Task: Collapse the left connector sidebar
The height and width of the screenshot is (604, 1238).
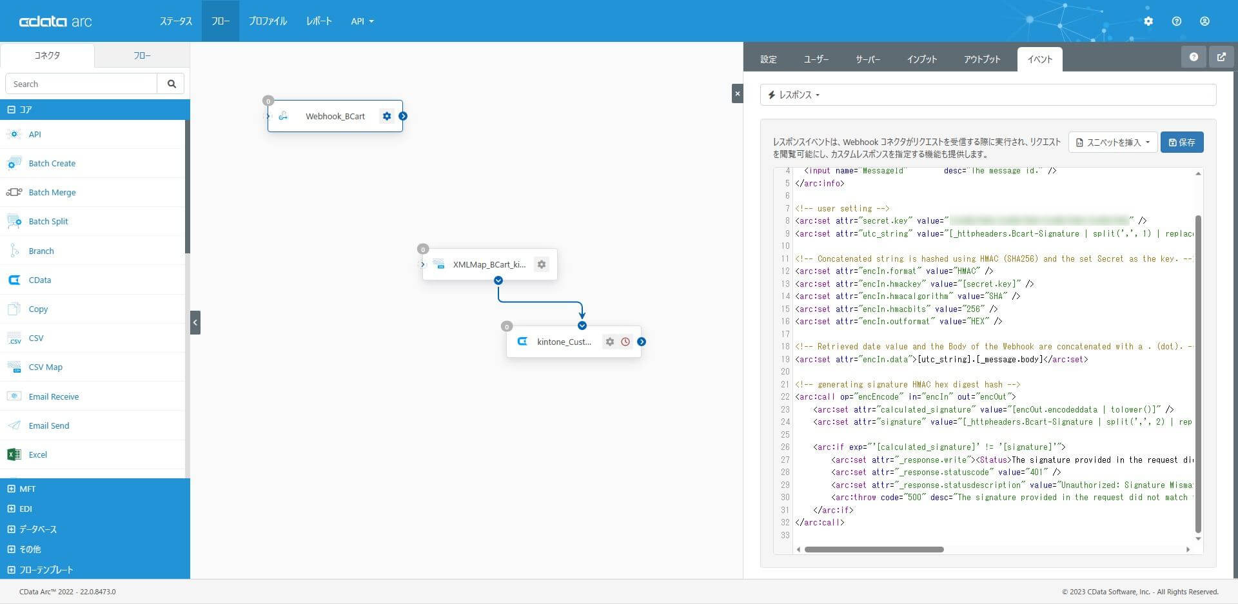Action: tap(195, 322)
